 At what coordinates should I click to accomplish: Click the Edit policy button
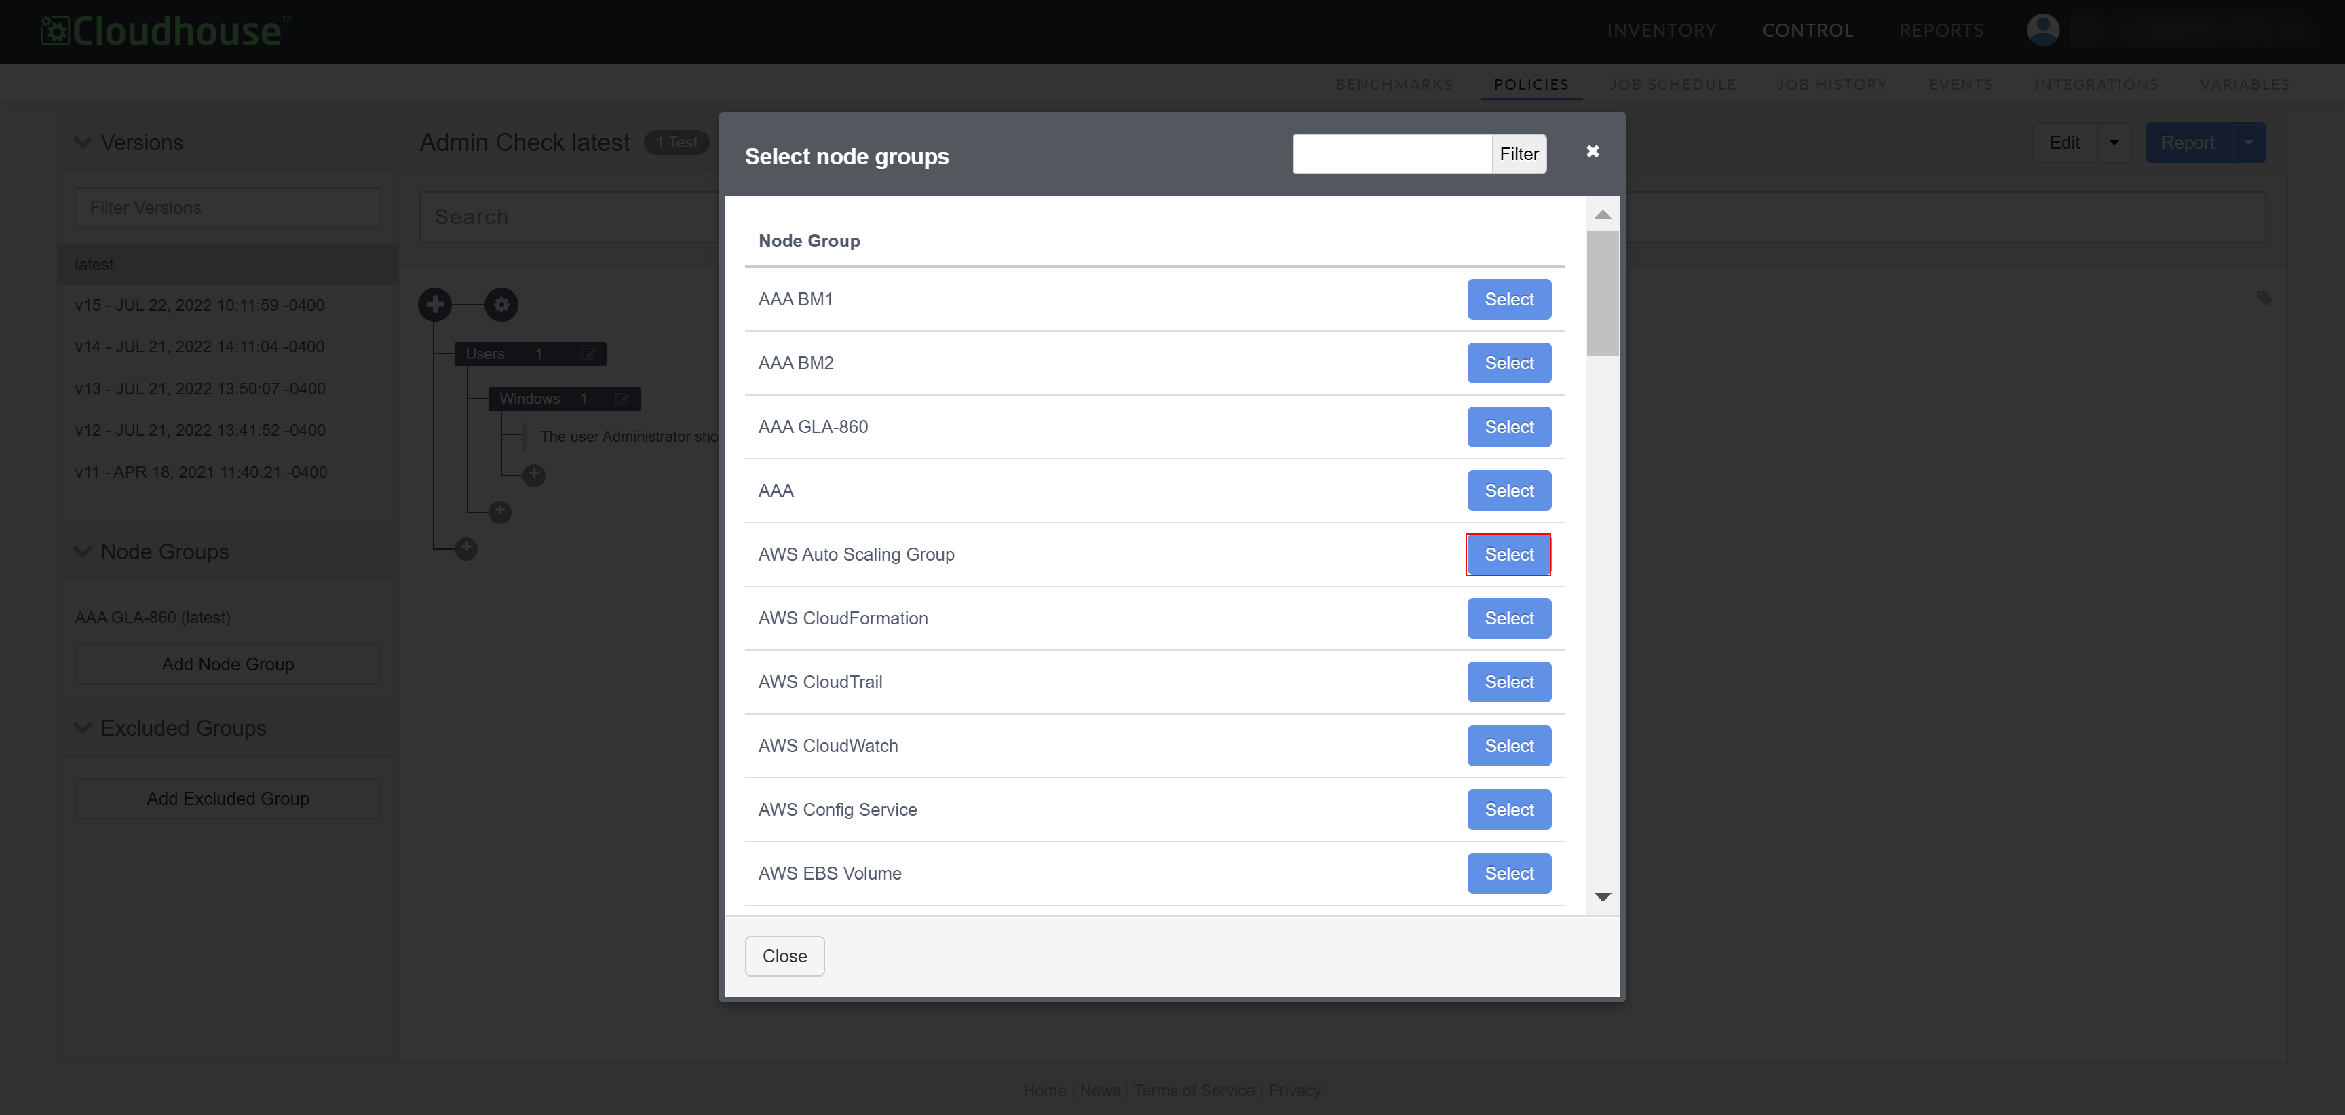click(2063, 143)
